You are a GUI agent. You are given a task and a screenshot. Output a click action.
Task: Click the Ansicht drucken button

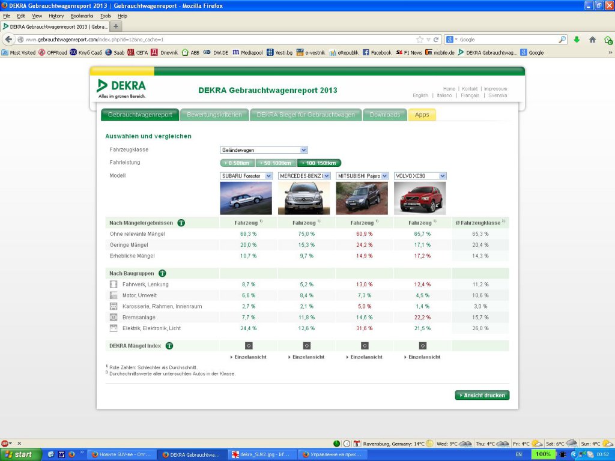click(x=482, y=396)
